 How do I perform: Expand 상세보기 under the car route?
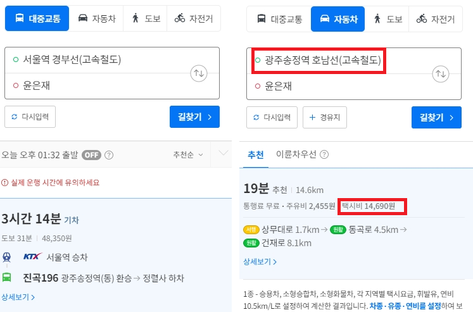(260, 261)
